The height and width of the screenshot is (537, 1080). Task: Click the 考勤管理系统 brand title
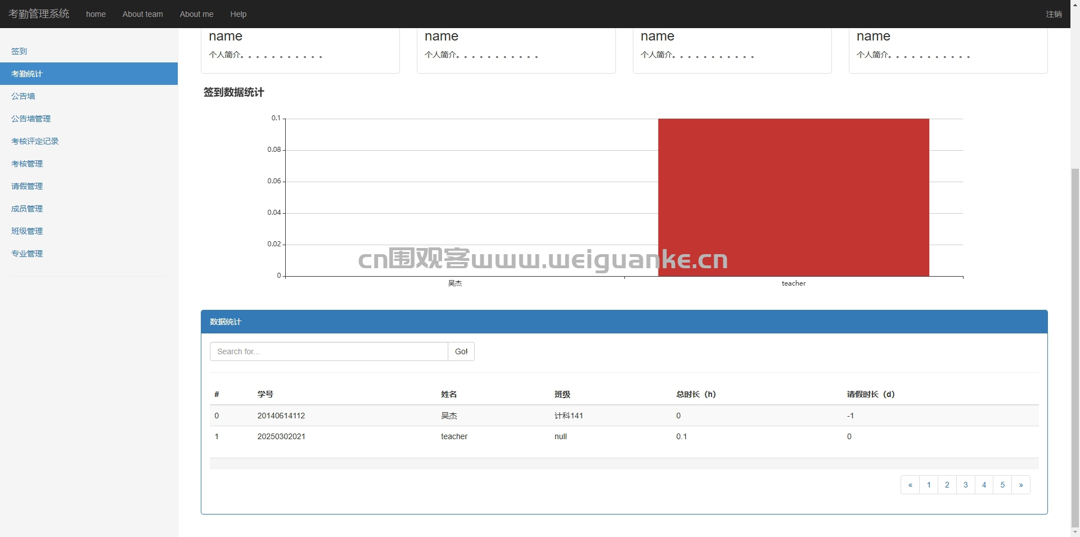click(x=39, y=13)
